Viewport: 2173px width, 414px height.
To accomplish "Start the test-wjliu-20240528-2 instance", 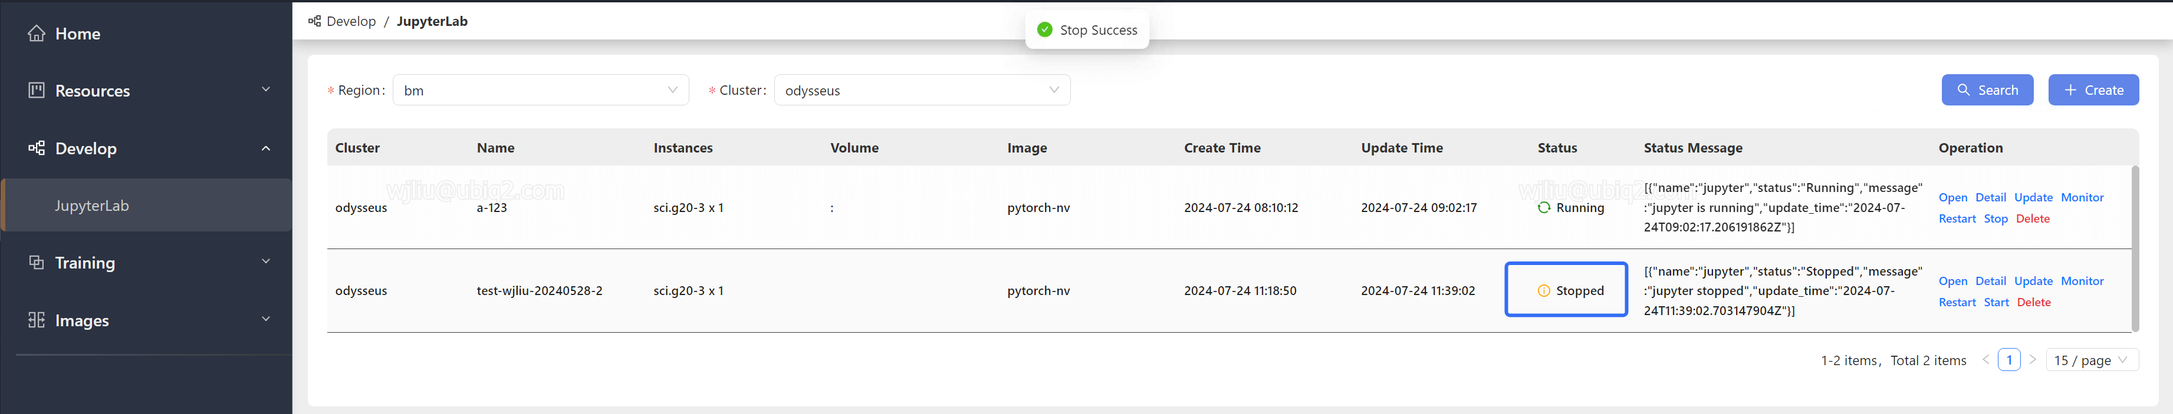I will 1996,302.
